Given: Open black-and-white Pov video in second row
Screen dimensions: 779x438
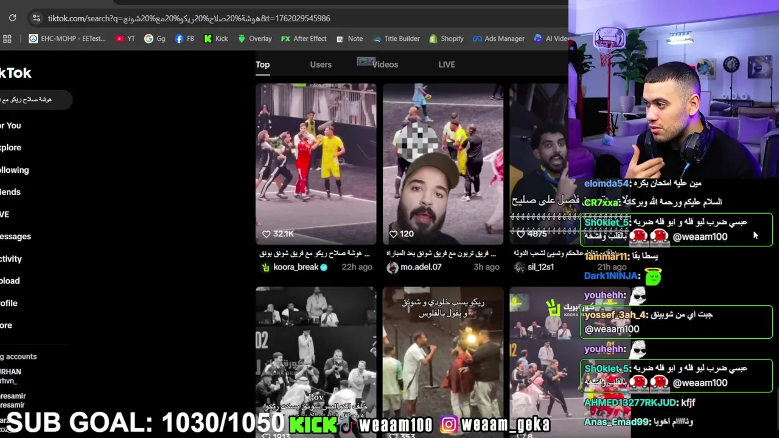Looking at the screenshot, I should 316,362.
